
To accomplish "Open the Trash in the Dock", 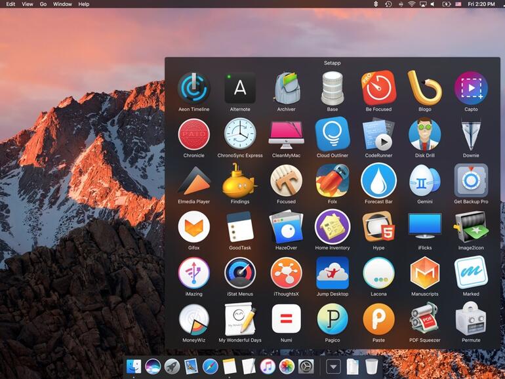I will (371, 367).
